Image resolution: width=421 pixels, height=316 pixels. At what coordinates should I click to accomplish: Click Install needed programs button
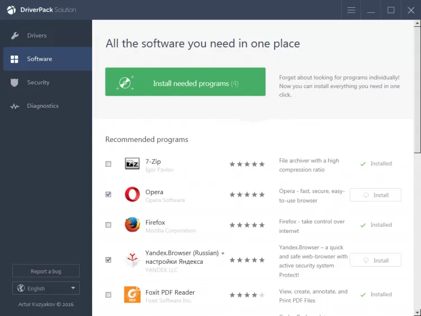185,82
